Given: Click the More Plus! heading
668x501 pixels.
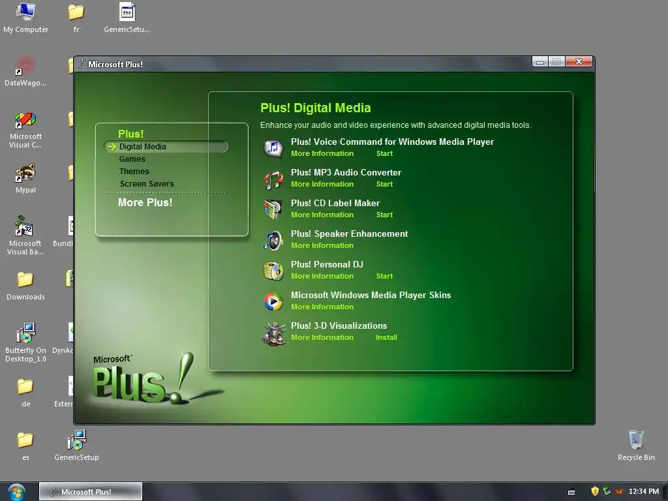Looking at the screenshot, I should [145, 202].
